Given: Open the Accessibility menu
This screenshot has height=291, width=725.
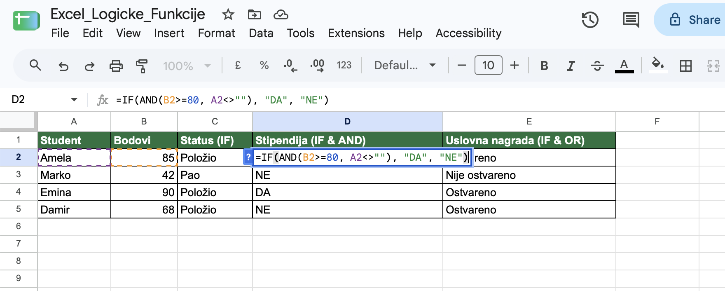Looking at the screenshot, I should click(468, 33).
